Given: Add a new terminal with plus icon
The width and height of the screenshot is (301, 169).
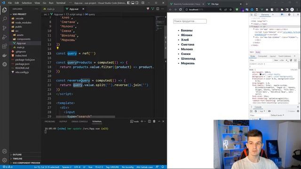Looking at the screenshot, I should click(x=142, y=121).
